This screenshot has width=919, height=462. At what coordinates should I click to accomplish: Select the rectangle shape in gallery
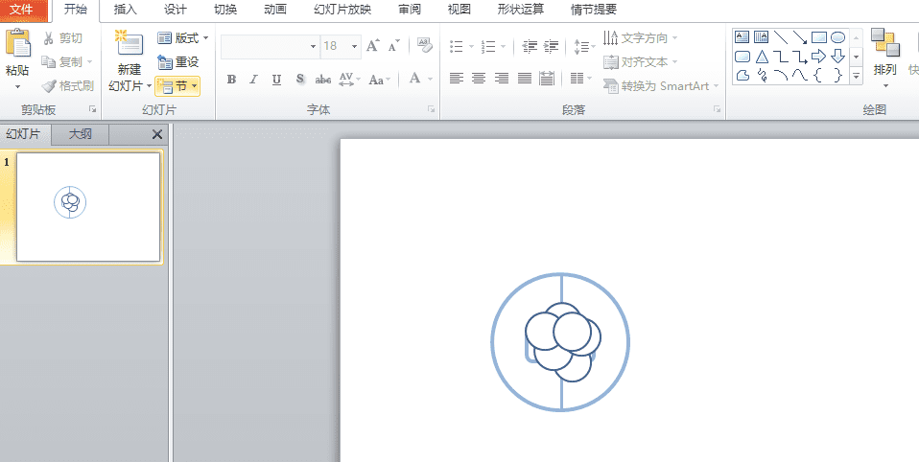pyautogui.click(x=819, y=37)
